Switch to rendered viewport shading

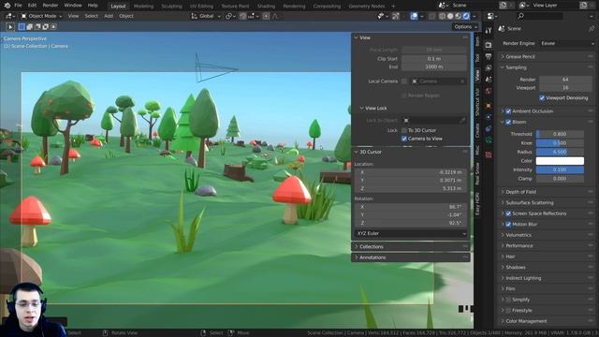466,16
